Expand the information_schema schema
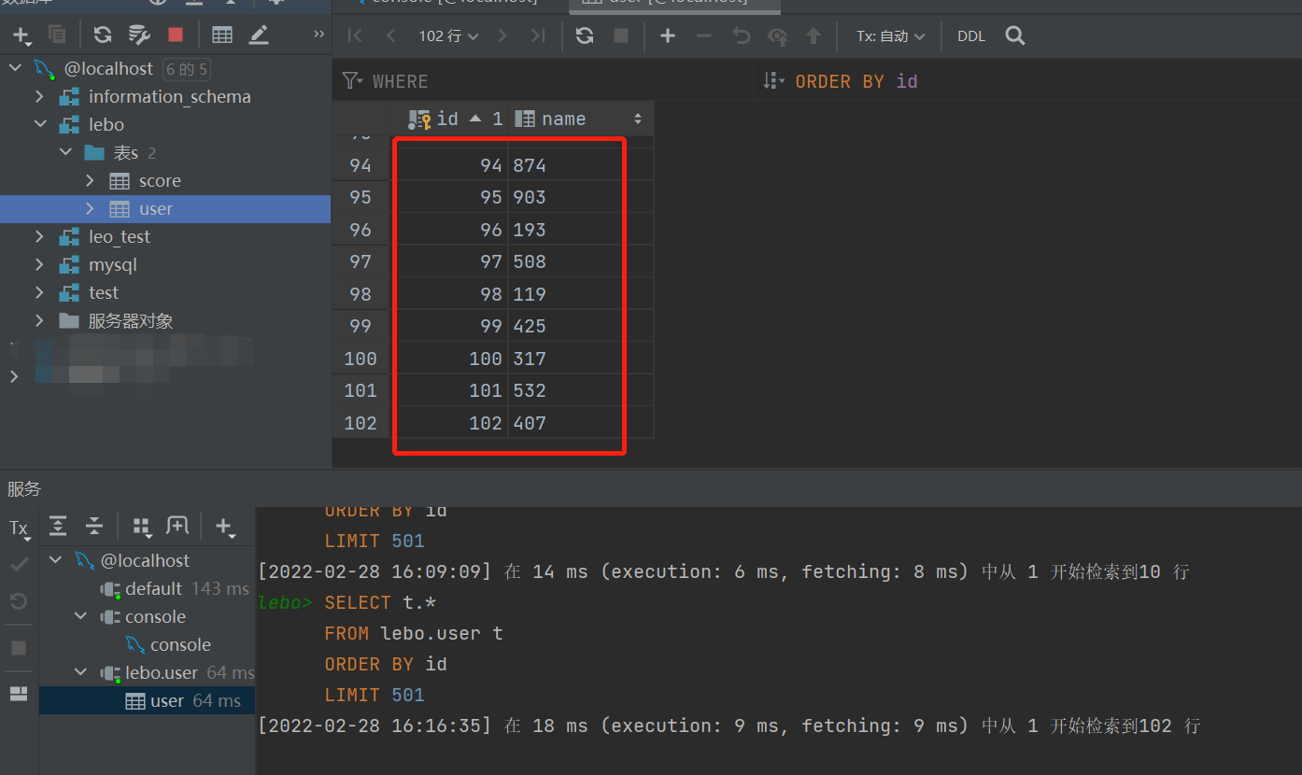The height and width of the screenshot is (775, 1302). (x=39, y=96)
